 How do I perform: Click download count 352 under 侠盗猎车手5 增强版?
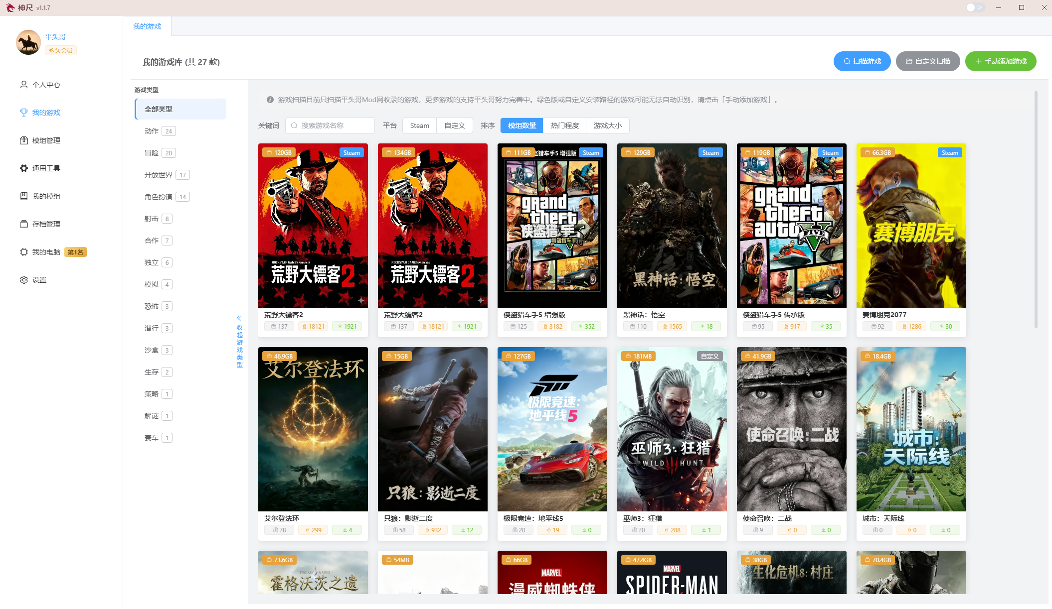pyautogui.click(x=586, y=327)
